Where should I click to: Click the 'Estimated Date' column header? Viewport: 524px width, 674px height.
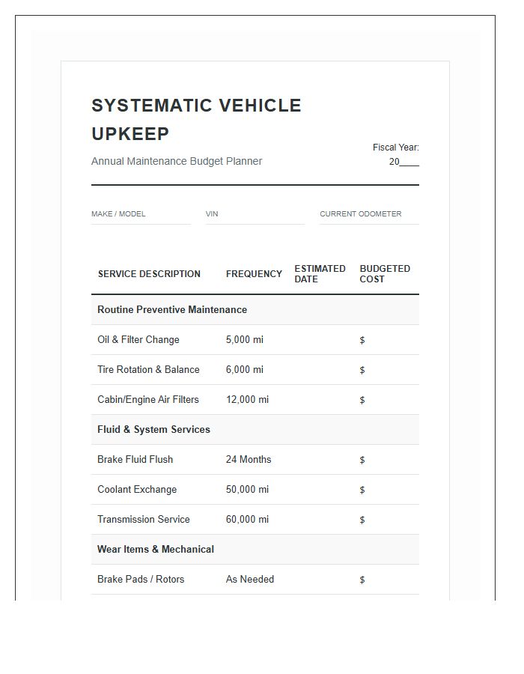320,274
